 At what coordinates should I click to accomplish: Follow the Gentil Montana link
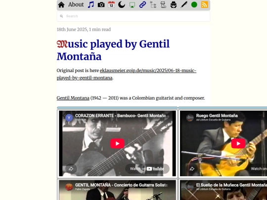pos(73,98)
